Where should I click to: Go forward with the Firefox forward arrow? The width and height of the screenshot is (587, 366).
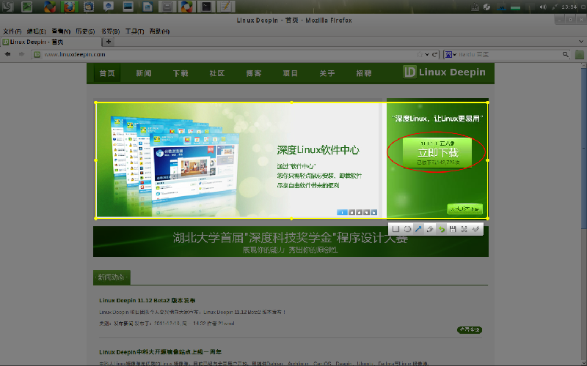point(22,54)
